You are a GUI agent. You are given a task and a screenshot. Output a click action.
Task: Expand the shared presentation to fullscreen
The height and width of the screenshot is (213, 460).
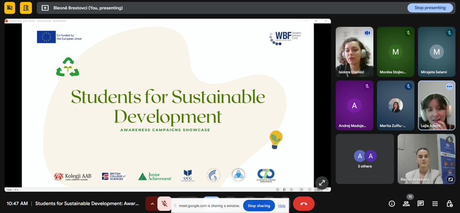[321, 182]
